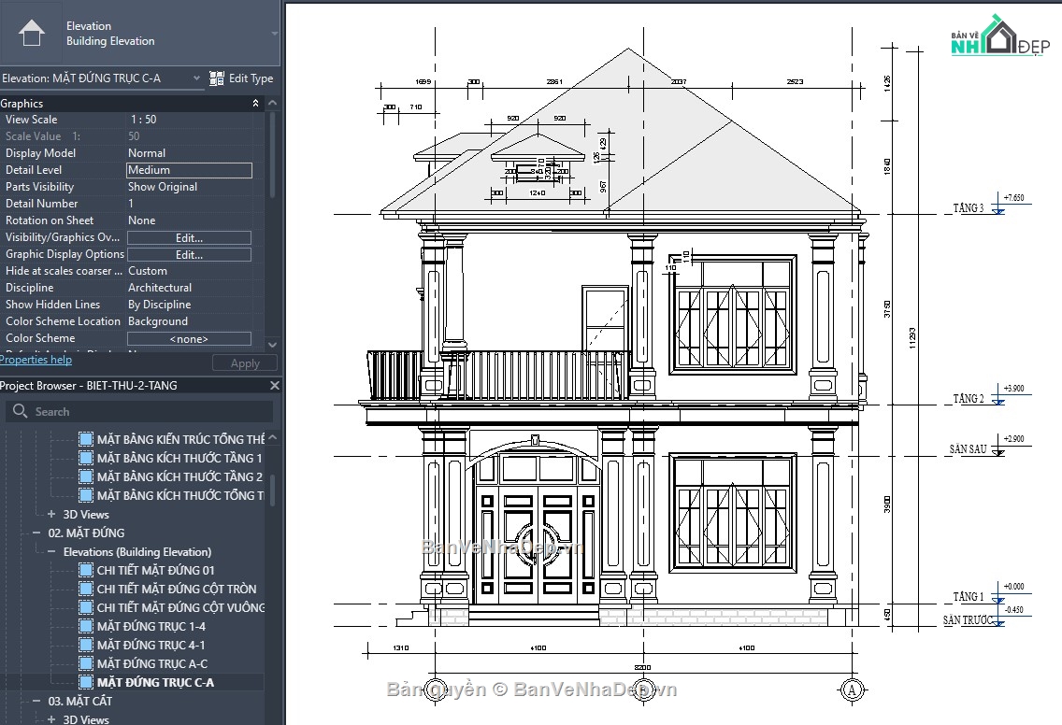1062x725 pixels.
Task: Collapse the 03. MẶT CẮT group
Action: click(36, 702)
